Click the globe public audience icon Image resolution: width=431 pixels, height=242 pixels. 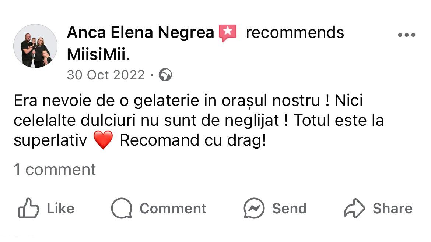click(x=165, y=75)
